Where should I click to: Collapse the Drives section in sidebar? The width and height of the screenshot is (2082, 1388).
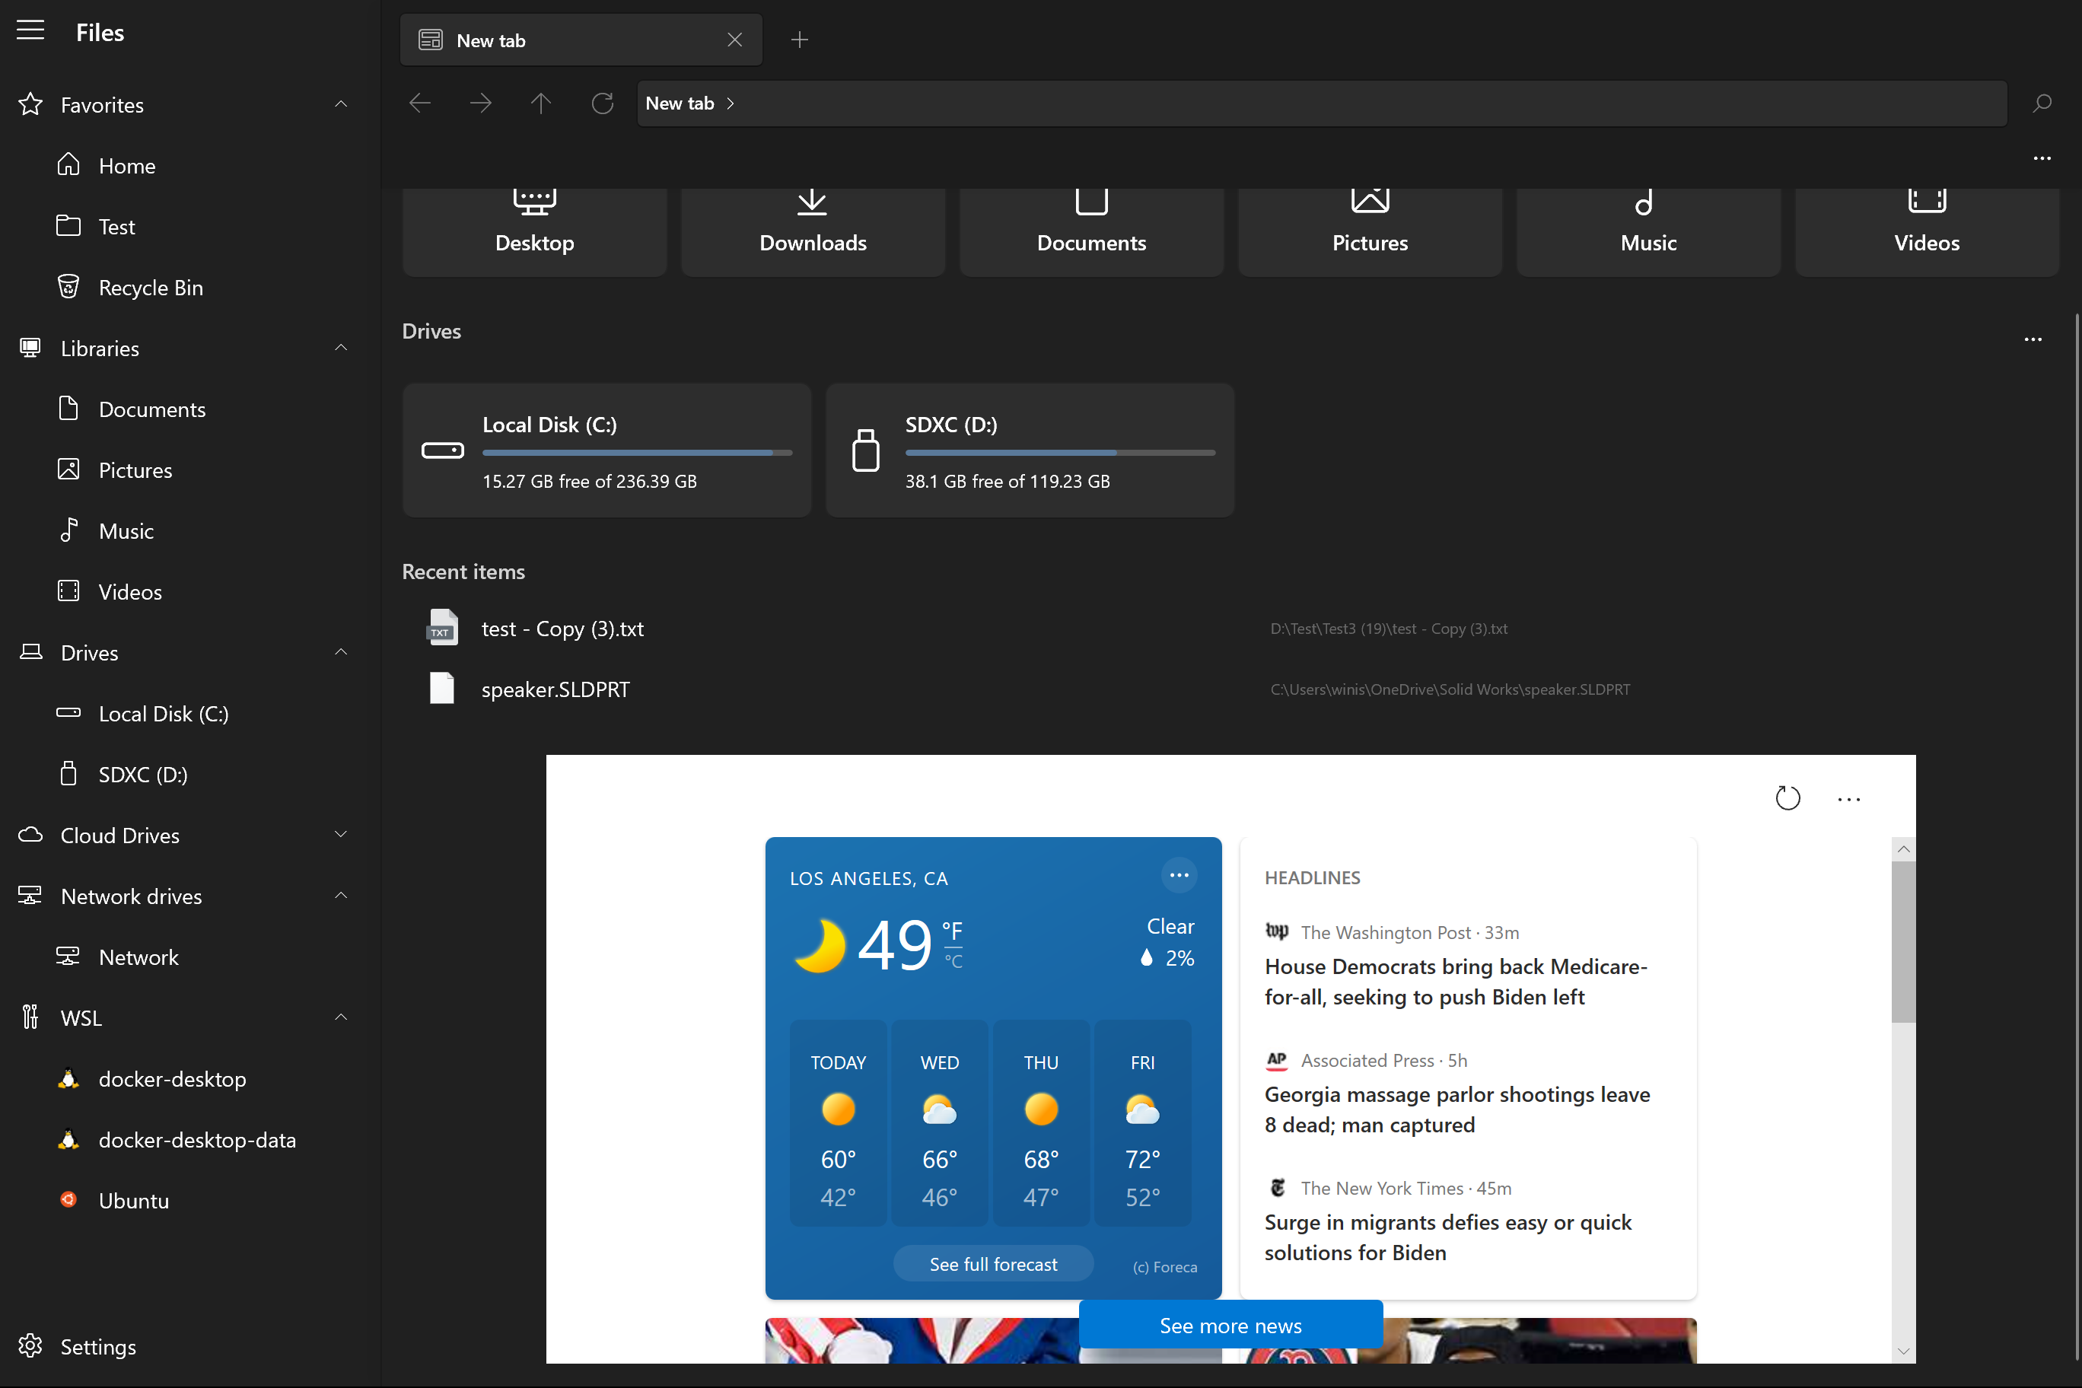[x=341, y=652]
